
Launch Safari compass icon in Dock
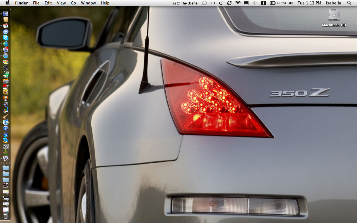(6, 56)
